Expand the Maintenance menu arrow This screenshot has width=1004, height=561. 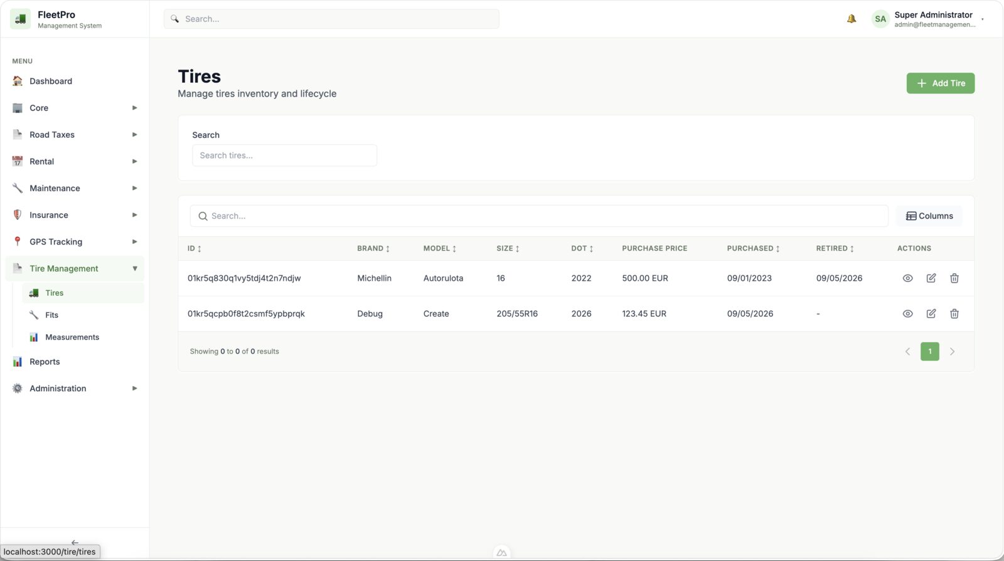134,188
